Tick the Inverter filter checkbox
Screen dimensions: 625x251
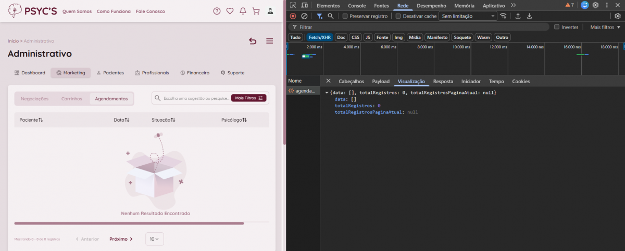click(x=557, y=27)
